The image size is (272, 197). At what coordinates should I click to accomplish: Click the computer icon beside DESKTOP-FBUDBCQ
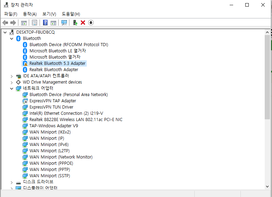(12, 32)
